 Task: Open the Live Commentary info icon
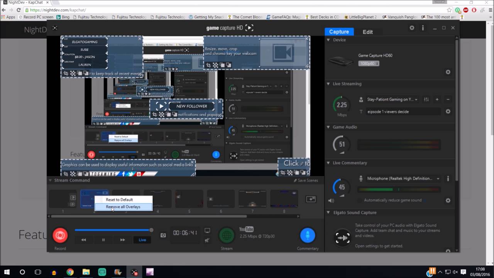[x=448, y=178]
